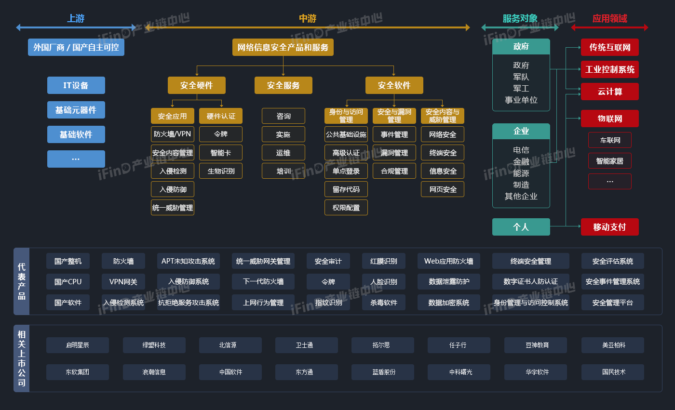Select the 基础软件 item
Viewport: 675px width, 410px height.
coord(76,134)
